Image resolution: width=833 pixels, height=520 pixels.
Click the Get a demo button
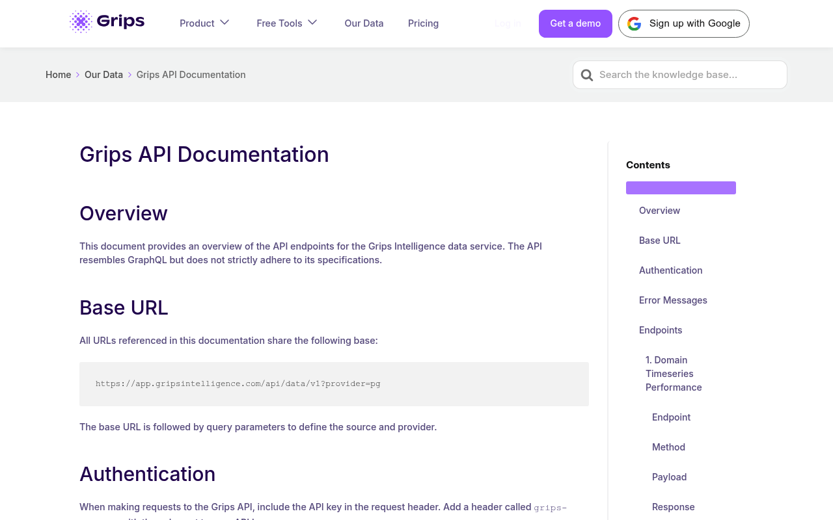click(x=575, y=23)
